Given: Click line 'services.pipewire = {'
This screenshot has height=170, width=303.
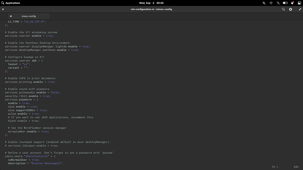Looking at the screenshot, I should [x=22, y=99].
